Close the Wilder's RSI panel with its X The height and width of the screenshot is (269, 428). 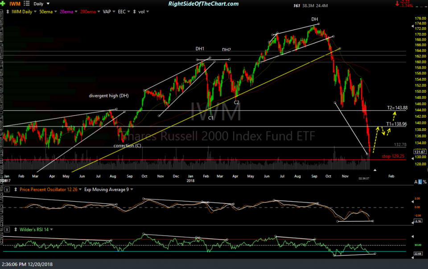tap(7, 229)
